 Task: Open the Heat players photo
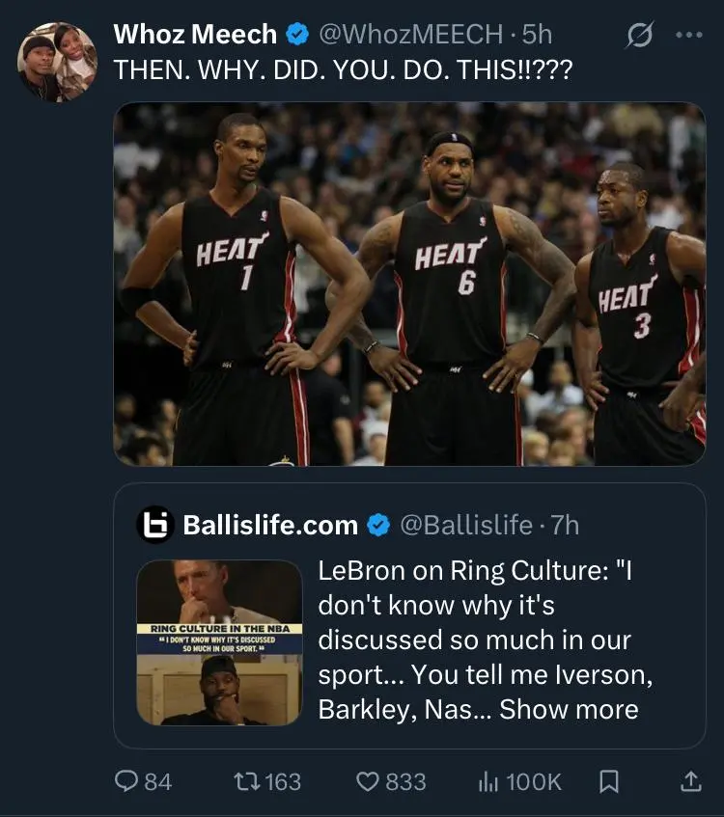[x=409, y=284]
